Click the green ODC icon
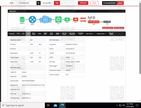This screenshot has height=108, width=141. (67, 20)
